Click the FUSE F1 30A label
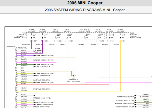 click(46, 36)
